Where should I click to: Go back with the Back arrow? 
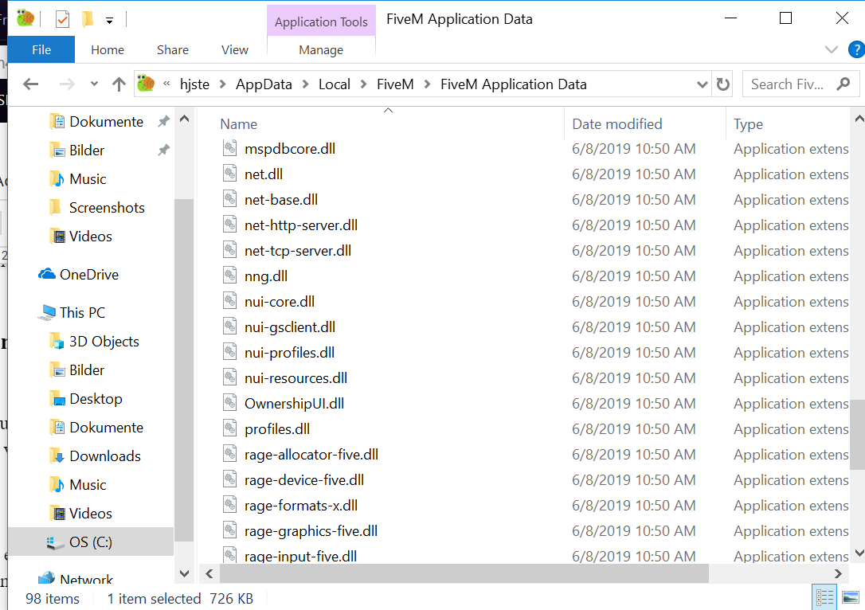(x=31, y=84)
